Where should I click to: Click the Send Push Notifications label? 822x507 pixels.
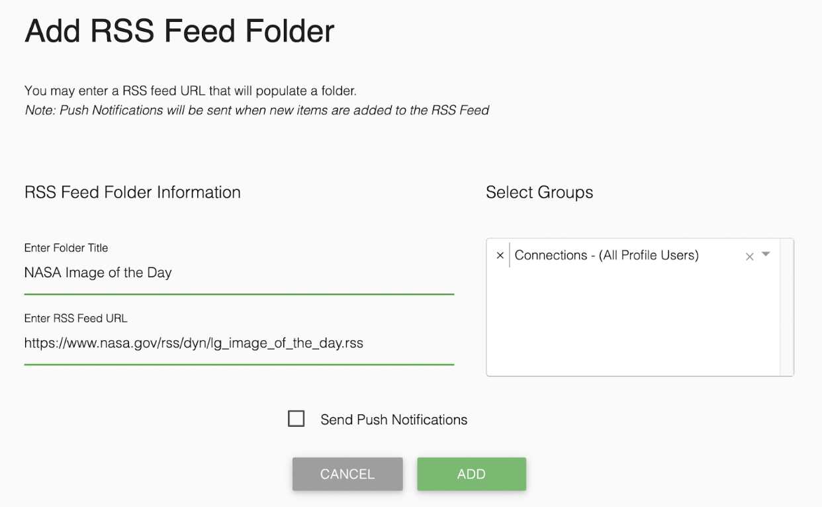(394, 419)
